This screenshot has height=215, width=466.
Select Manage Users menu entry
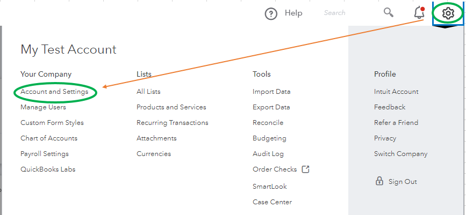tap(43, 107)
